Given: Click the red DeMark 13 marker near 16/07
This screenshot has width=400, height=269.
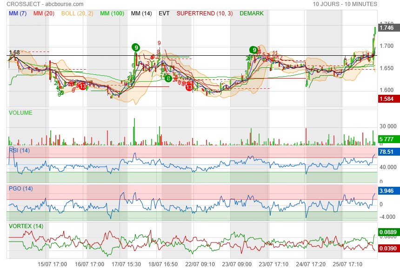Looking at the screenshot, I should pos(82,86).
